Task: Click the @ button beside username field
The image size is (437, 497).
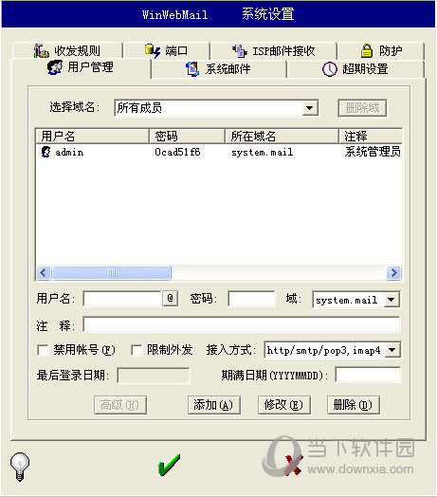Action: coord(171,298)
